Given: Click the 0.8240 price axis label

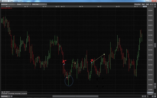Looking at the screenshot, I should [x=150, y=10].
